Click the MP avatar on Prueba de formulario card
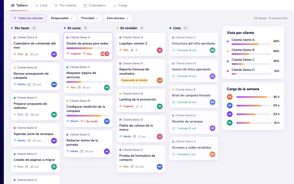Image resolution: width=294 pixels, height=184 pixels. coord(160,167)
